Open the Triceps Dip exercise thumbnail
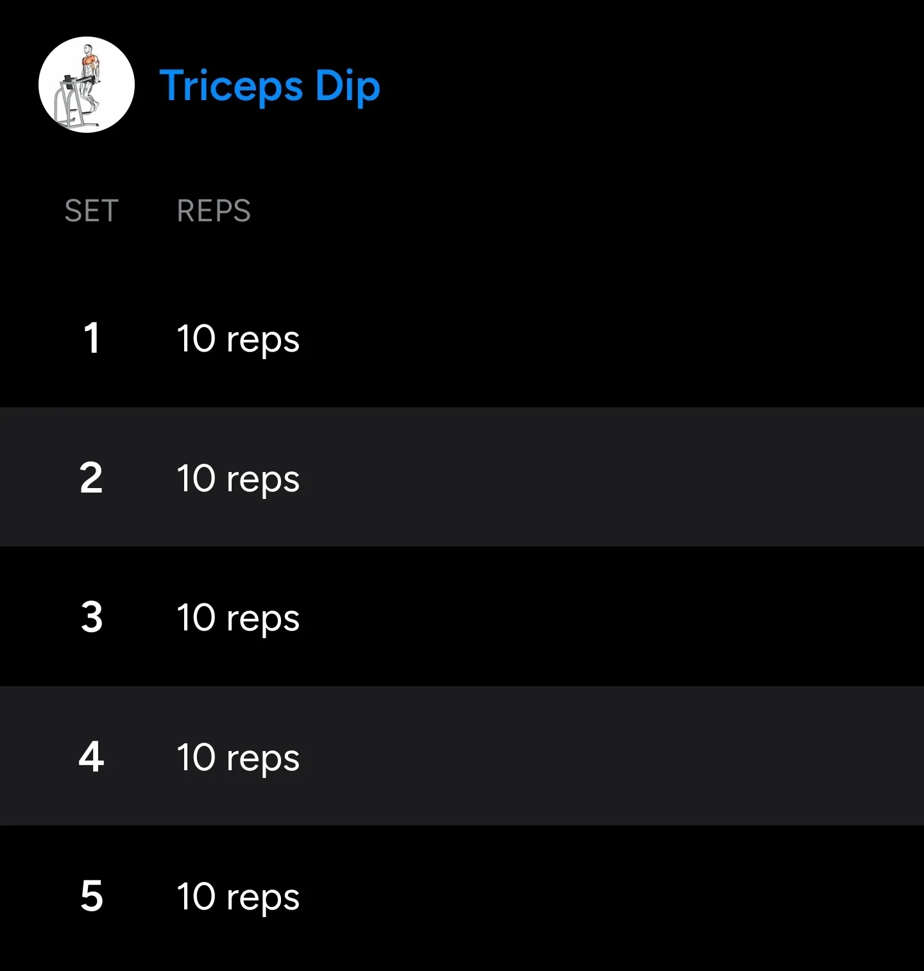Screen dimensions: 924x971 pyautogui.click(x=87, y=85)
